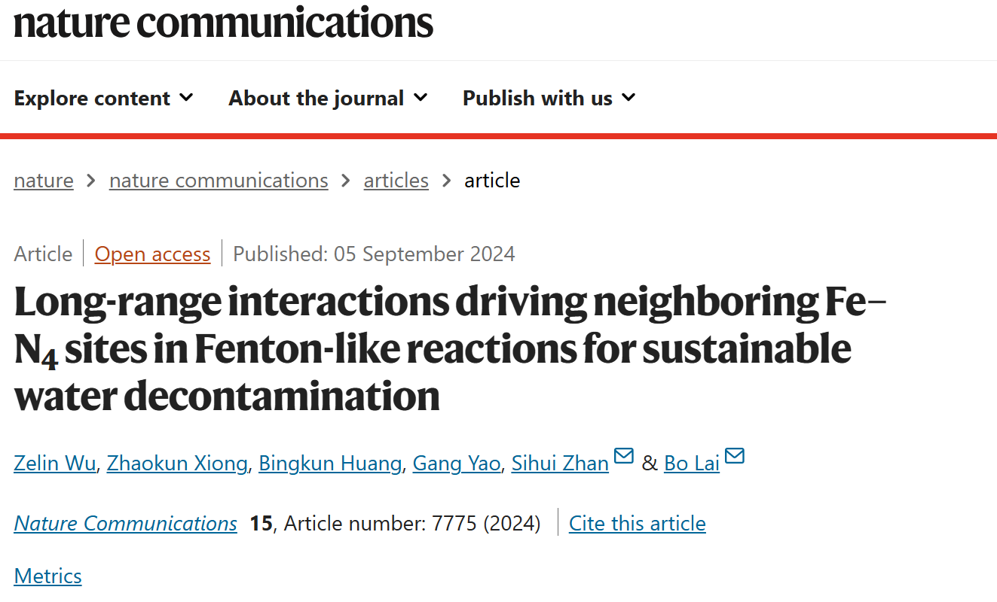This screenshot has height=602, width=997.
Task: Select author Gang Yao's link
Action: click(457, 463)
